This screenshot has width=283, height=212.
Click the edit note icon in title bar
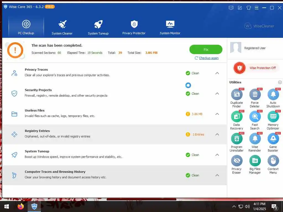[x=240, y=8]
